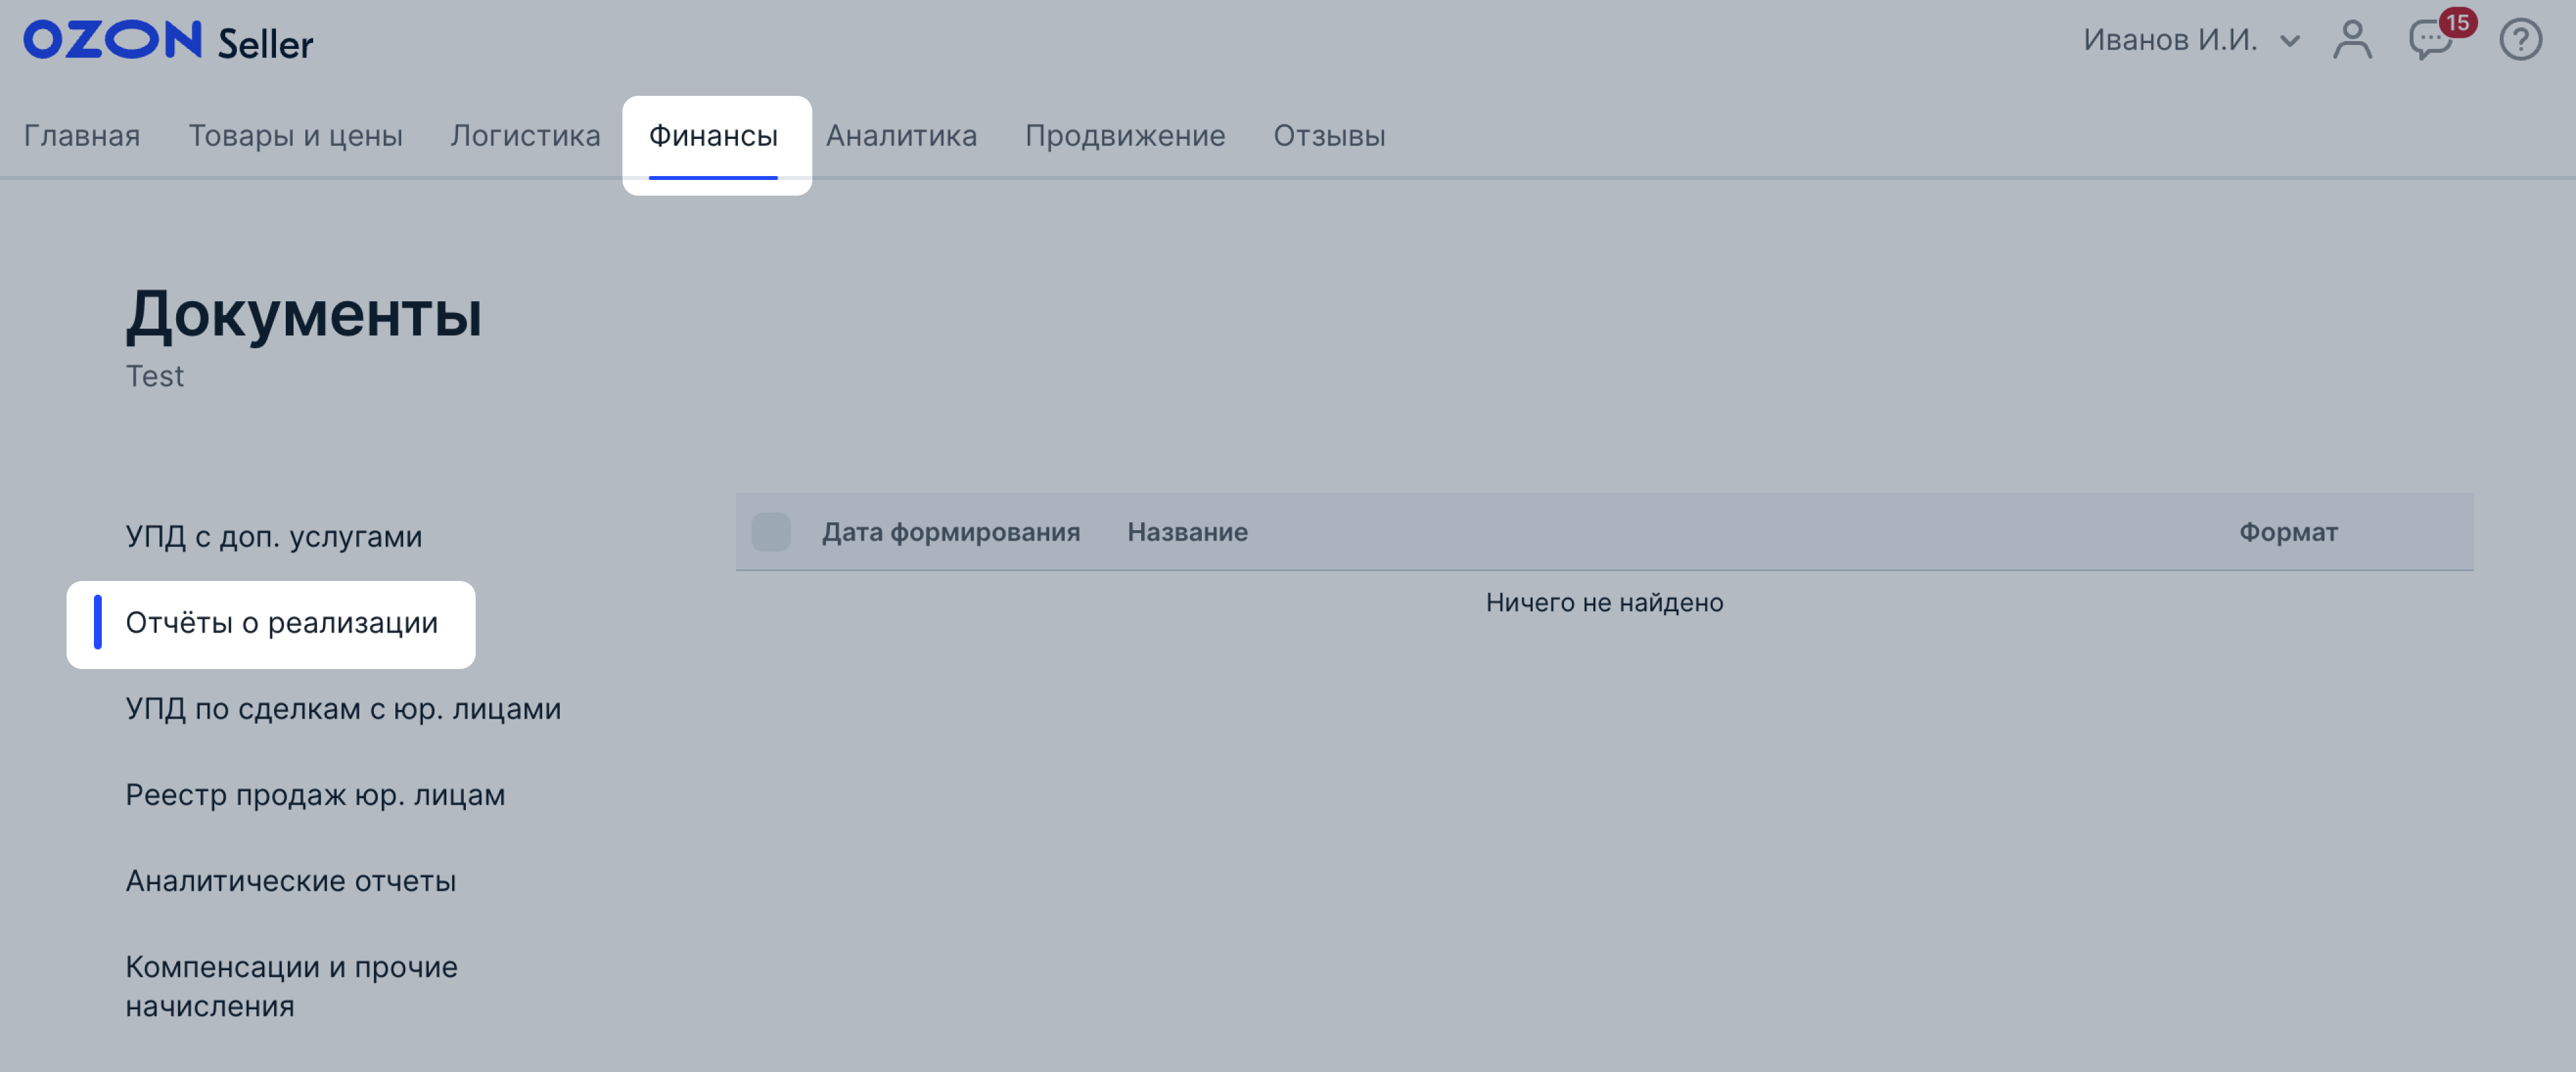Expand the Иванов И.И. account dropdown
The height and width of the screenshot is (1072, 2576).
(x=2190, y=40)
